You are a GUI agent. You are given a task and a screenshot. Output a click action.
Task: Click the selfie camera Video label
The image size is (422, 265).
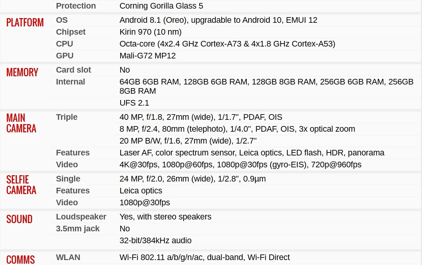click(x=67, y=203)
